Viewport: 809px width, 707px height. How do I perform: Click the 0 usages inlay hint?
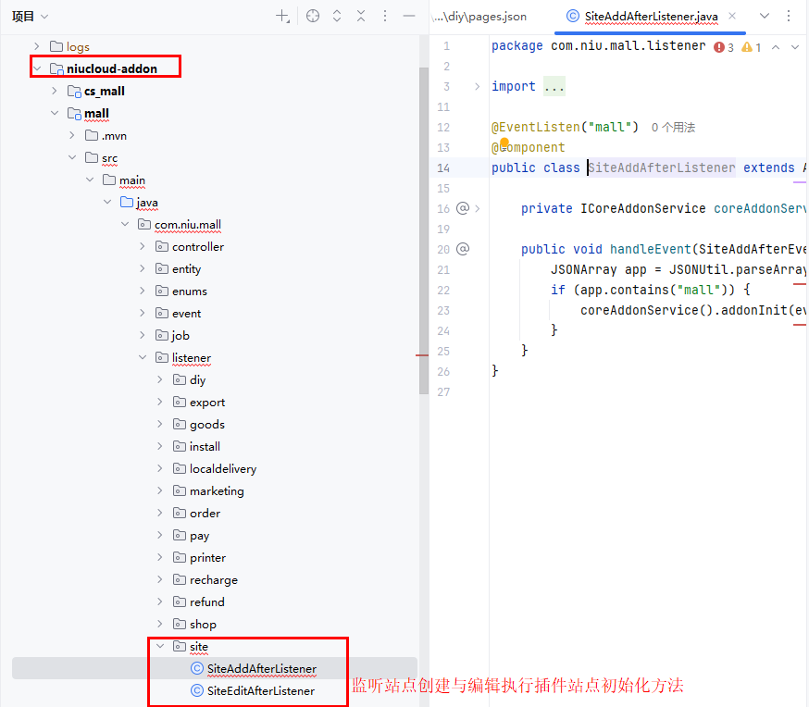[x=673, y=127]
